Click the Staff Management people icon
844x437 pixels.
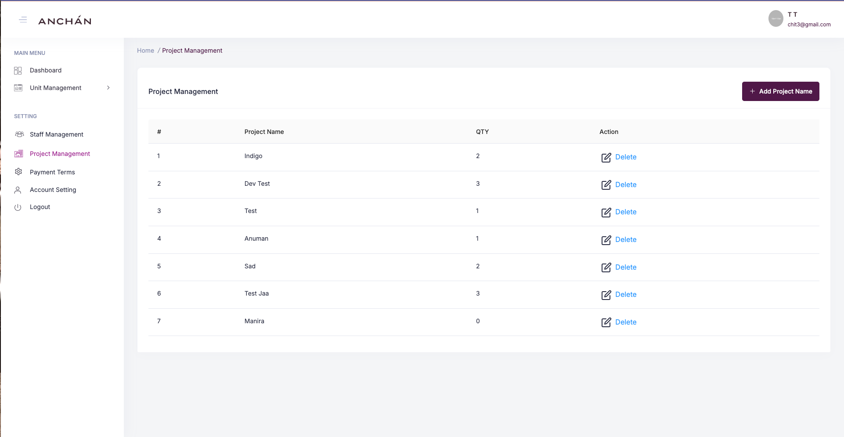[x=19, y=134]
